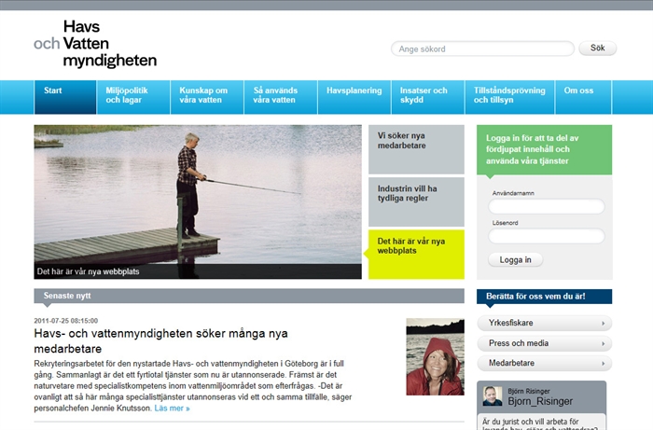Click the Berätta för oss vem du är heading
Screen dimensions: 653x430
click(544, 297)
